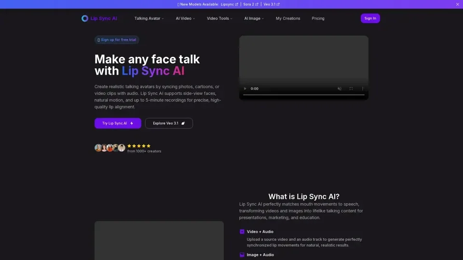The height and width of the screenshot is (260, 463).
Task: Expand the AI Video menu
Action: (x=185, y=18)
